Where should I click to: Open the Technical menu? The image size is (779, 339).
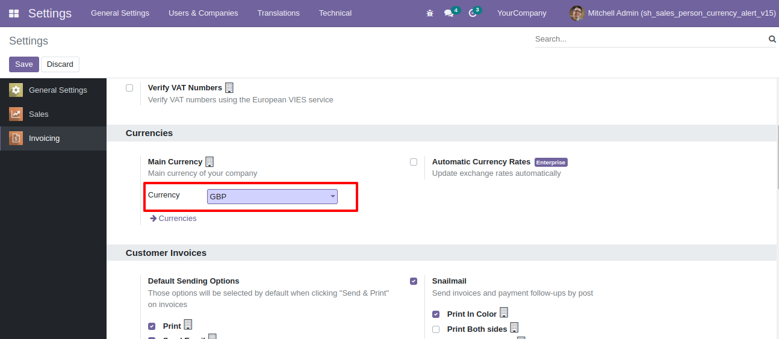point(335,13)
